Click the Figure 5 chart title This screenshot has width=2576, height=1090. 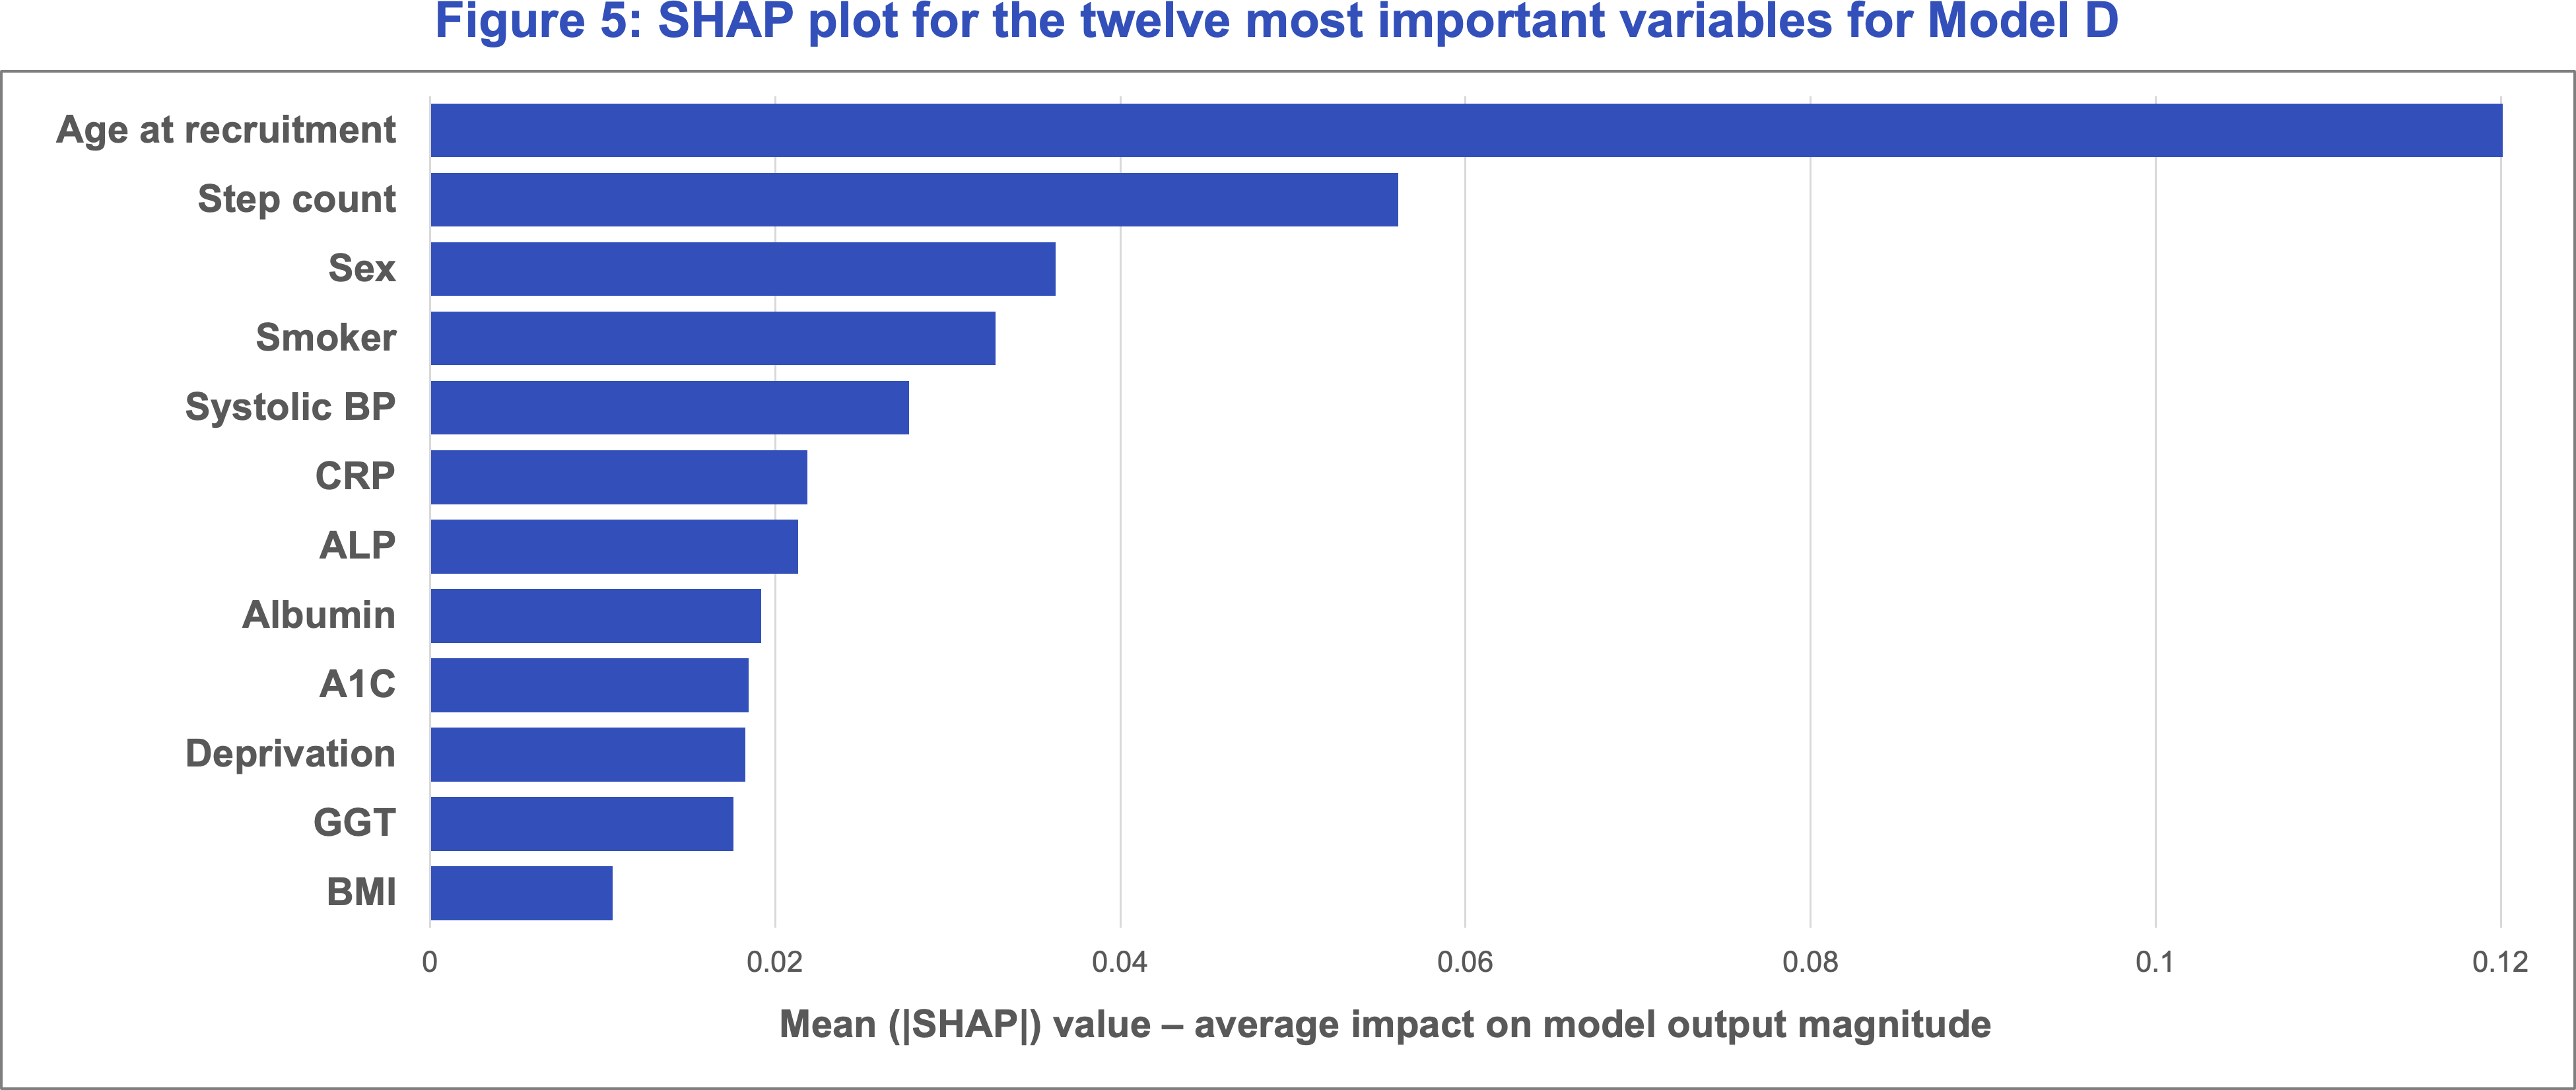tap(1276, 22)
